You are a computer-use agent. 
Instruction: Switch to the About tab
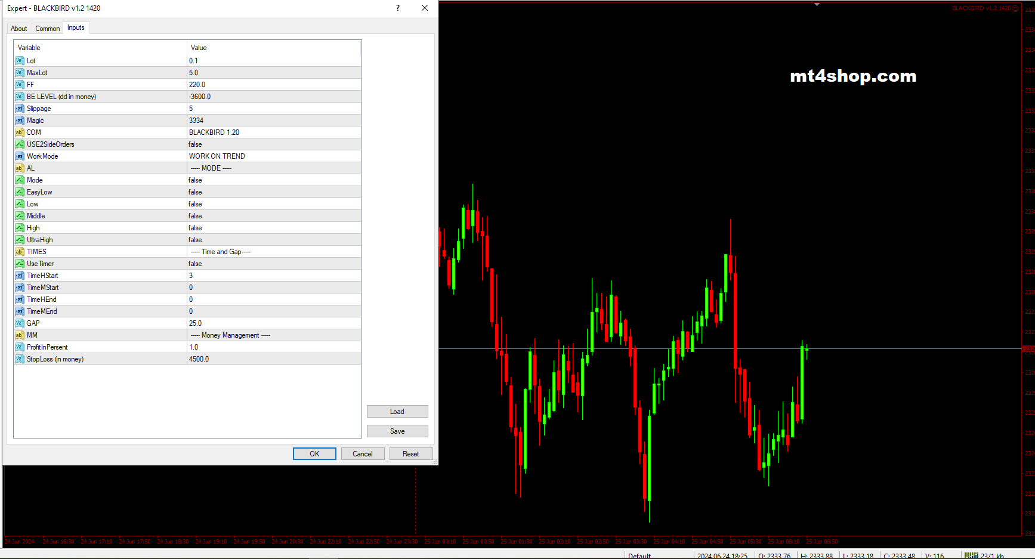click(19, 29)
